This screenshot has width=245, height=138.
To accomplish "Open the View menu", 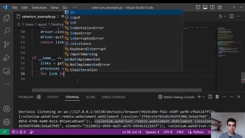I will coord(54,8).
